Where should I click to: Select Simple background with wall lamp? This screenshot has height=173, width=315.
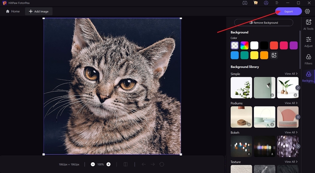[265, 88]
